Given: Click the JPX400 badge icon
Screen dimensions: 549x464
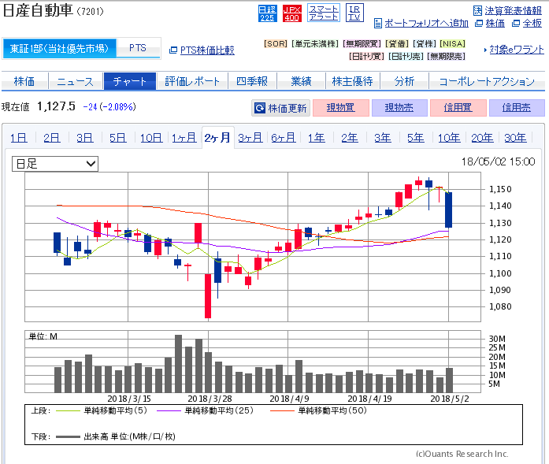Looking at the screenshot, I should coord(292,13).
